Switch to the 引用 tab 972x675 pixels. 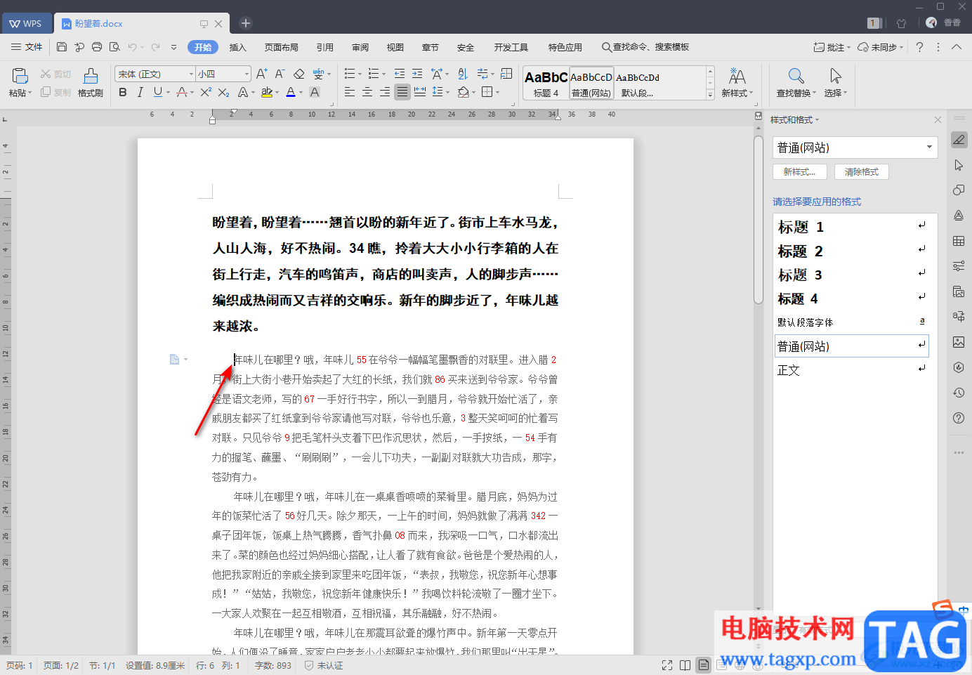tap(325, 47)
